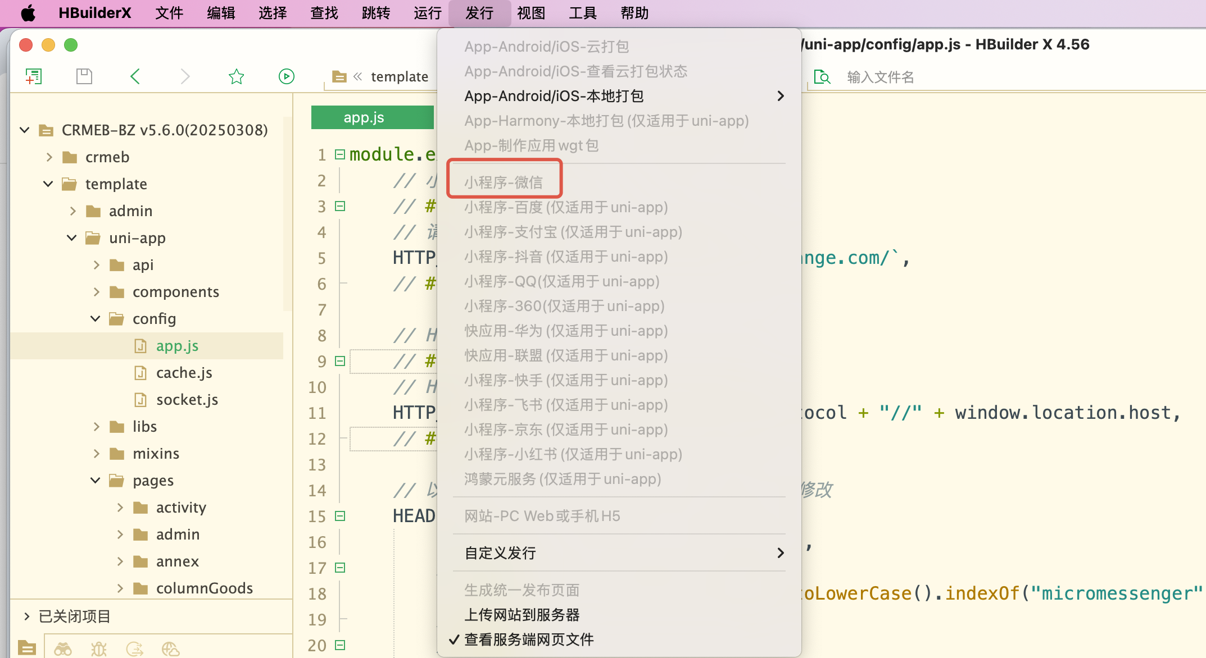Viewport: 1206px width, 658px height.
Task: Click the new file toolbar icon
Action: click(34, 76)
